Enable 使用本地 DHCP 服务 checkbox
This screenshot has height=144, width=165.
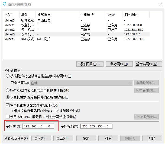[x=8, y=117]
